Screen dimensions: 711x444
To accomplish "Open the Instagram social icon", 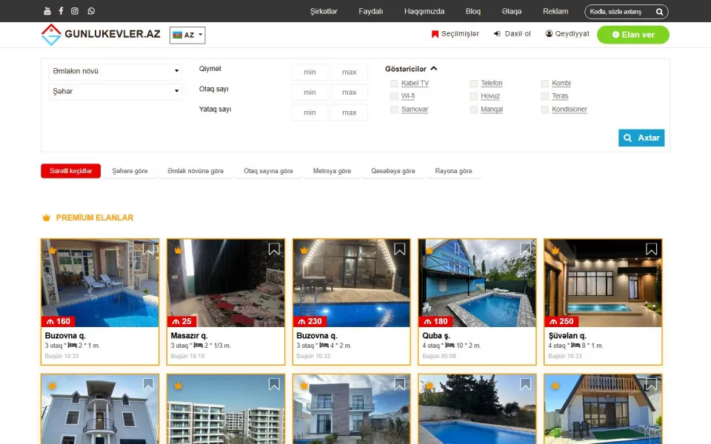I will 75,11.
